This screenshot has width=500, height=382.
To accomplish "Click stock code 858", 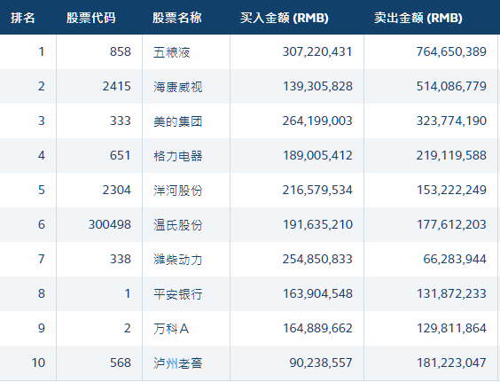I will click(121, 51).
